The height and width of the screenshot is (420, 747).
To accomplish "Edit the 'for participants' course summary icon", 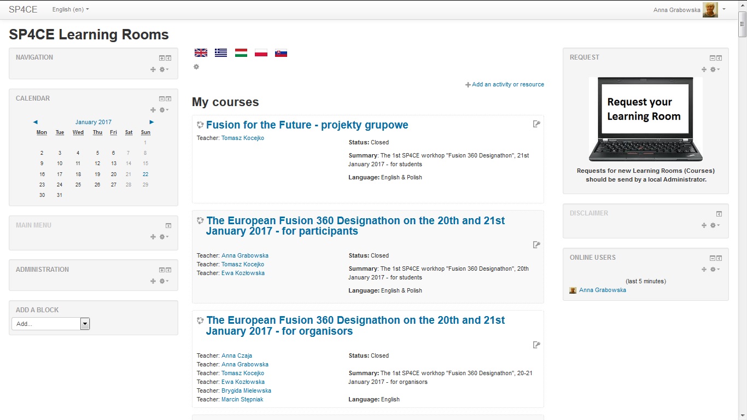I will [536, 245].
